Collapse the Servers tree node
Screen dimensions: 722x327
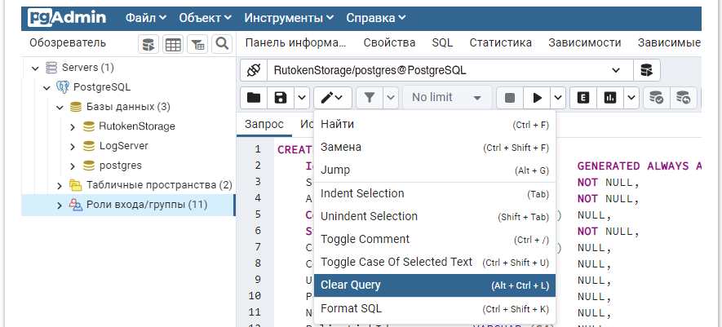(x=34, y=68)
